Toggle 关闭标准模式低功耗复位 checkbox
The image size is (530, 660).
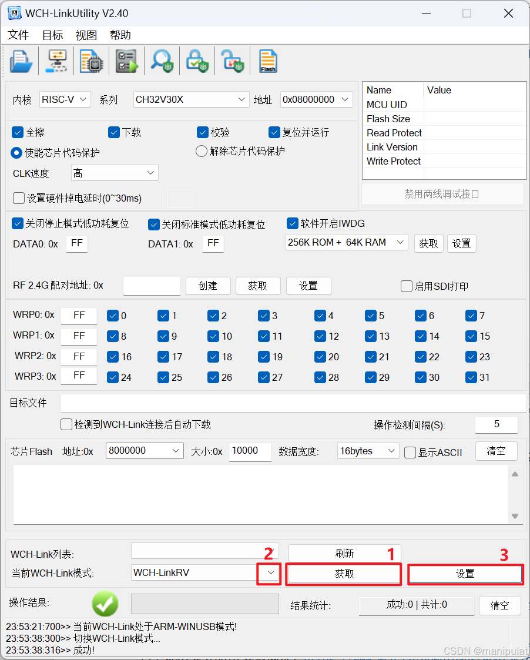point(154,225)
